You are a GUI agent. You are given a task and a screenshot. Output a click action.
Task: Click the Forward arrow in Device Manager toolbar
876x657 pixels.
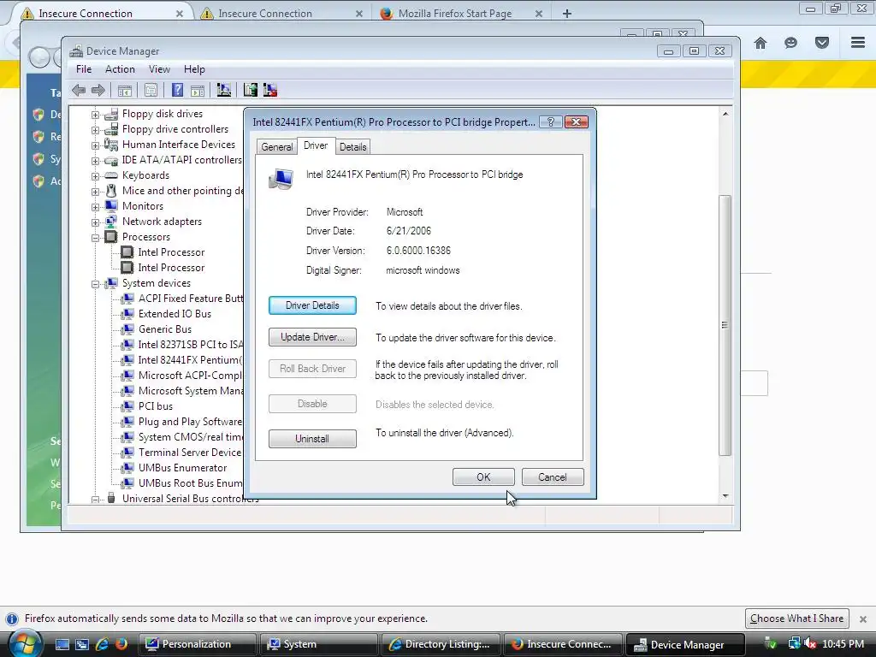pos(98,90)
